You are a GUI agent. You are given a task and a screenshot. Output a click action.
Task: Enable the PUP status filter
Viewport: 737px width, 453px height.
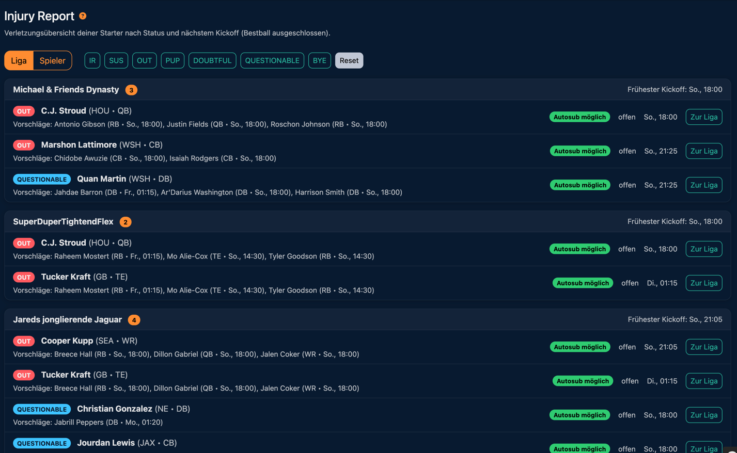click(x=173, y=60)
